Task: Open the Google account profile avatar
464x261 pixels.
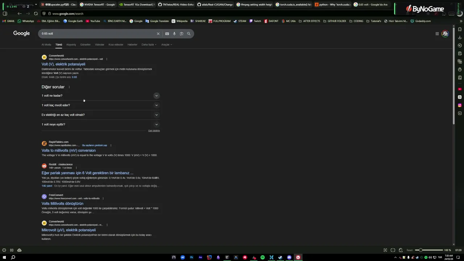Action: point(445,34)
